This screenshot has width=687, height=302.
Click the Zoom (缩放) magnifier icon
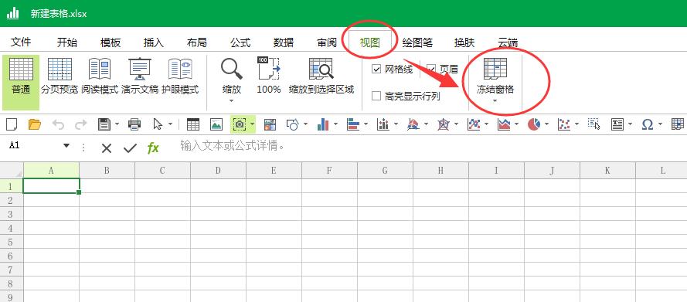pyautogui.click(x=231, y=69)
